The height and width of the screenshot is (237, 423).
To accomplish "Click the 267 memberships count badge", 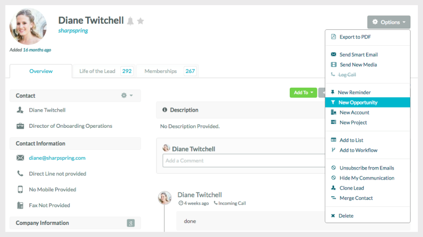I will tap(190, 71).
